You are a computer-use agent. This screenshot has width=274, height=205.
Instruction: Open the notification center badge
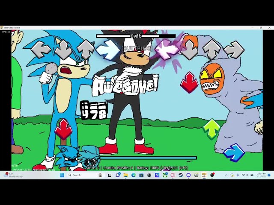tap(269, 175)
